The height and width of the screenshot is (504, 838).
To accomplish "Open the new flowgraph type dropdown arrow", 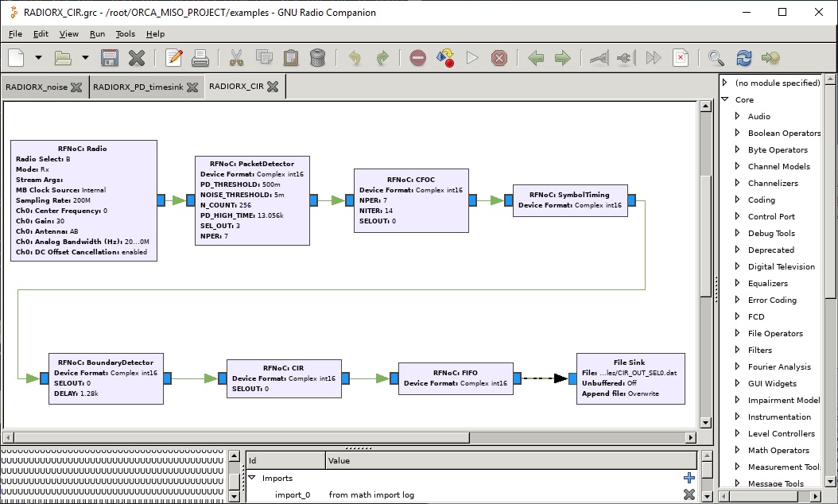I will pyautogui.click(x=39, y=58).
